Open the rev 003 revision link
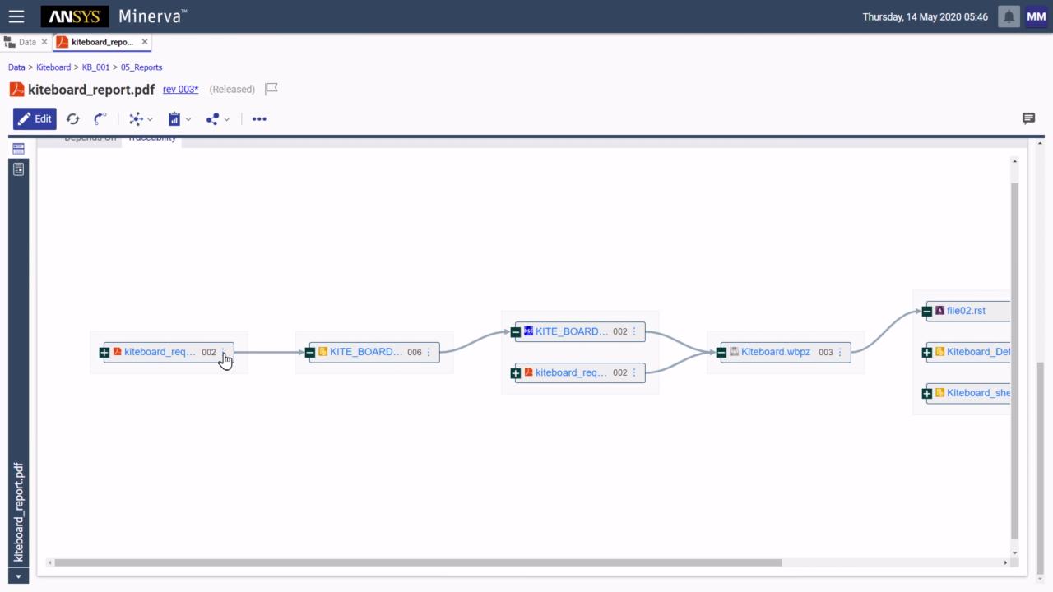 click(180, 89)
